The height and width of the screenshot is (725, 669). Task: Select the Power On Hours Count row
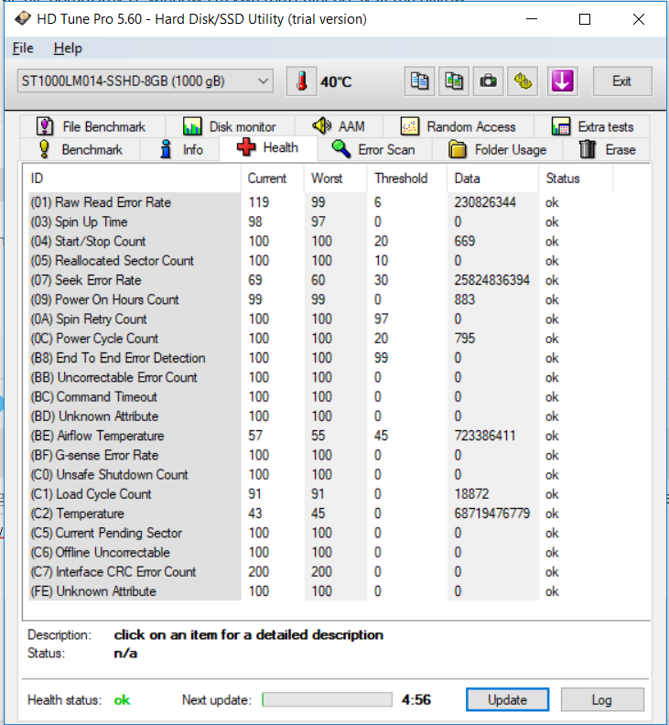coord(320,299)
